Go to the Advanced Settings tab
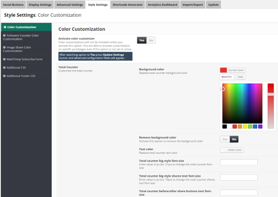 click(70, 4)
